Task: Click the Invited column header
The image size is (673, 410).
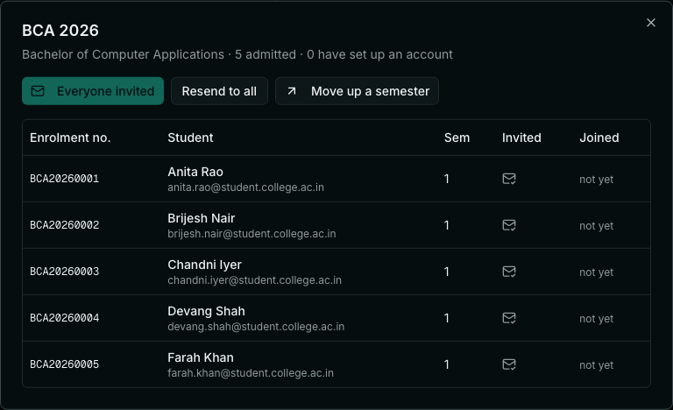Action: (x=521, y=138)
